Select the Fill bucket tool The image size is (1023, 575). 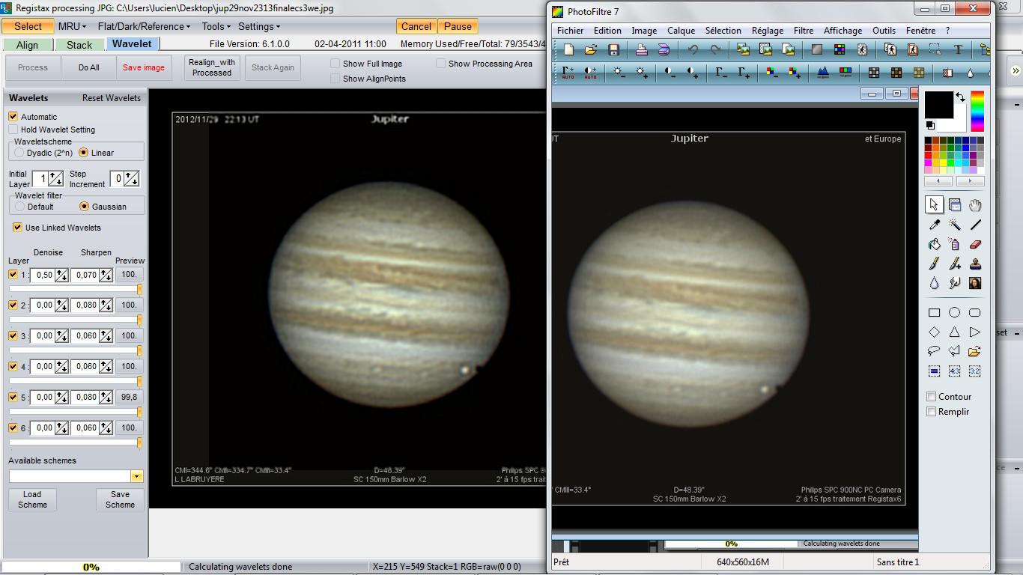[934, 244]
